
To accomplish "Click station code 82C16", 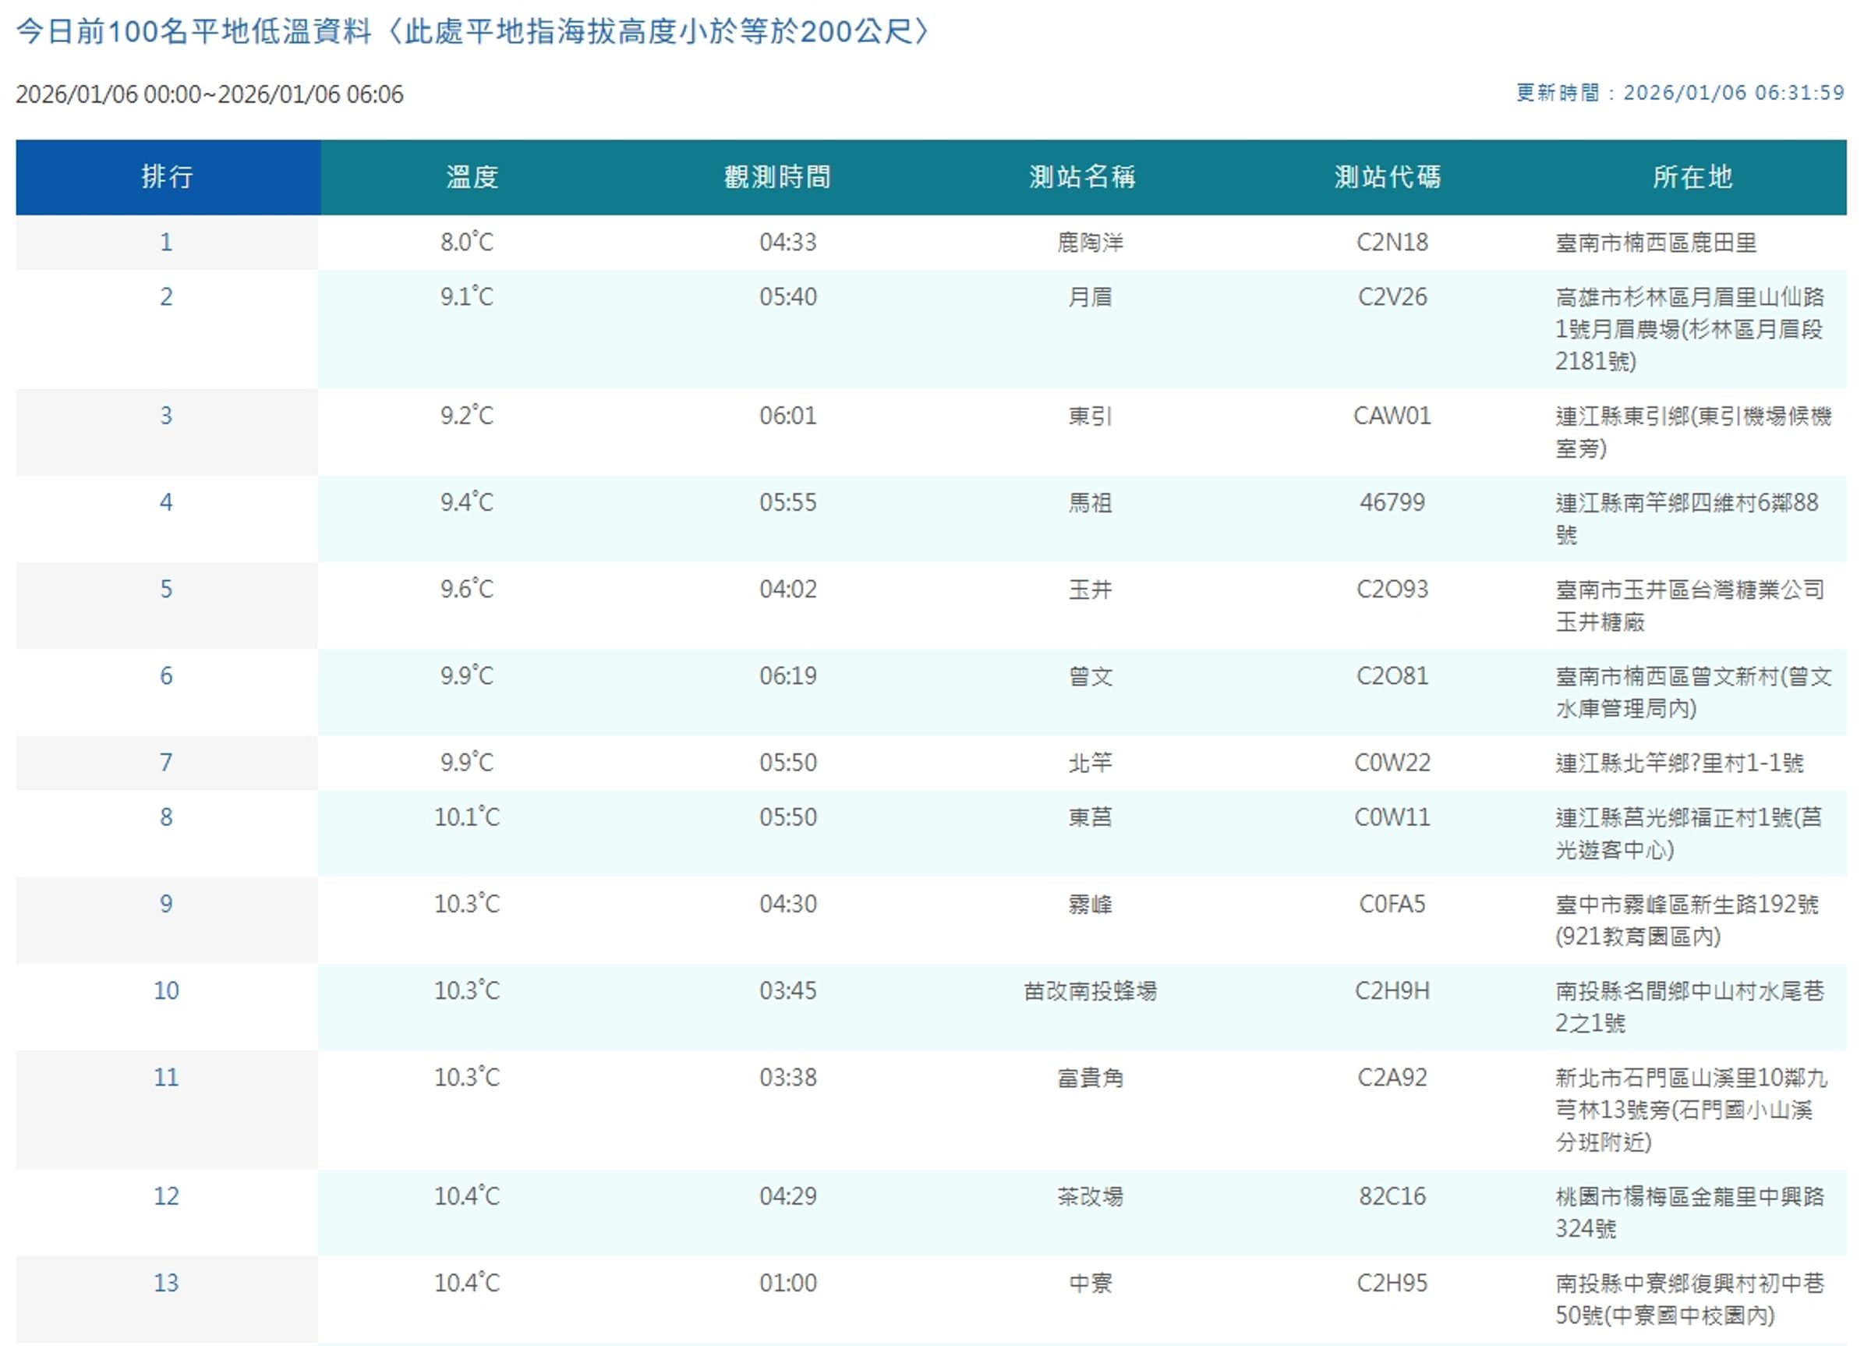I will click(x=1392, y=1195).
